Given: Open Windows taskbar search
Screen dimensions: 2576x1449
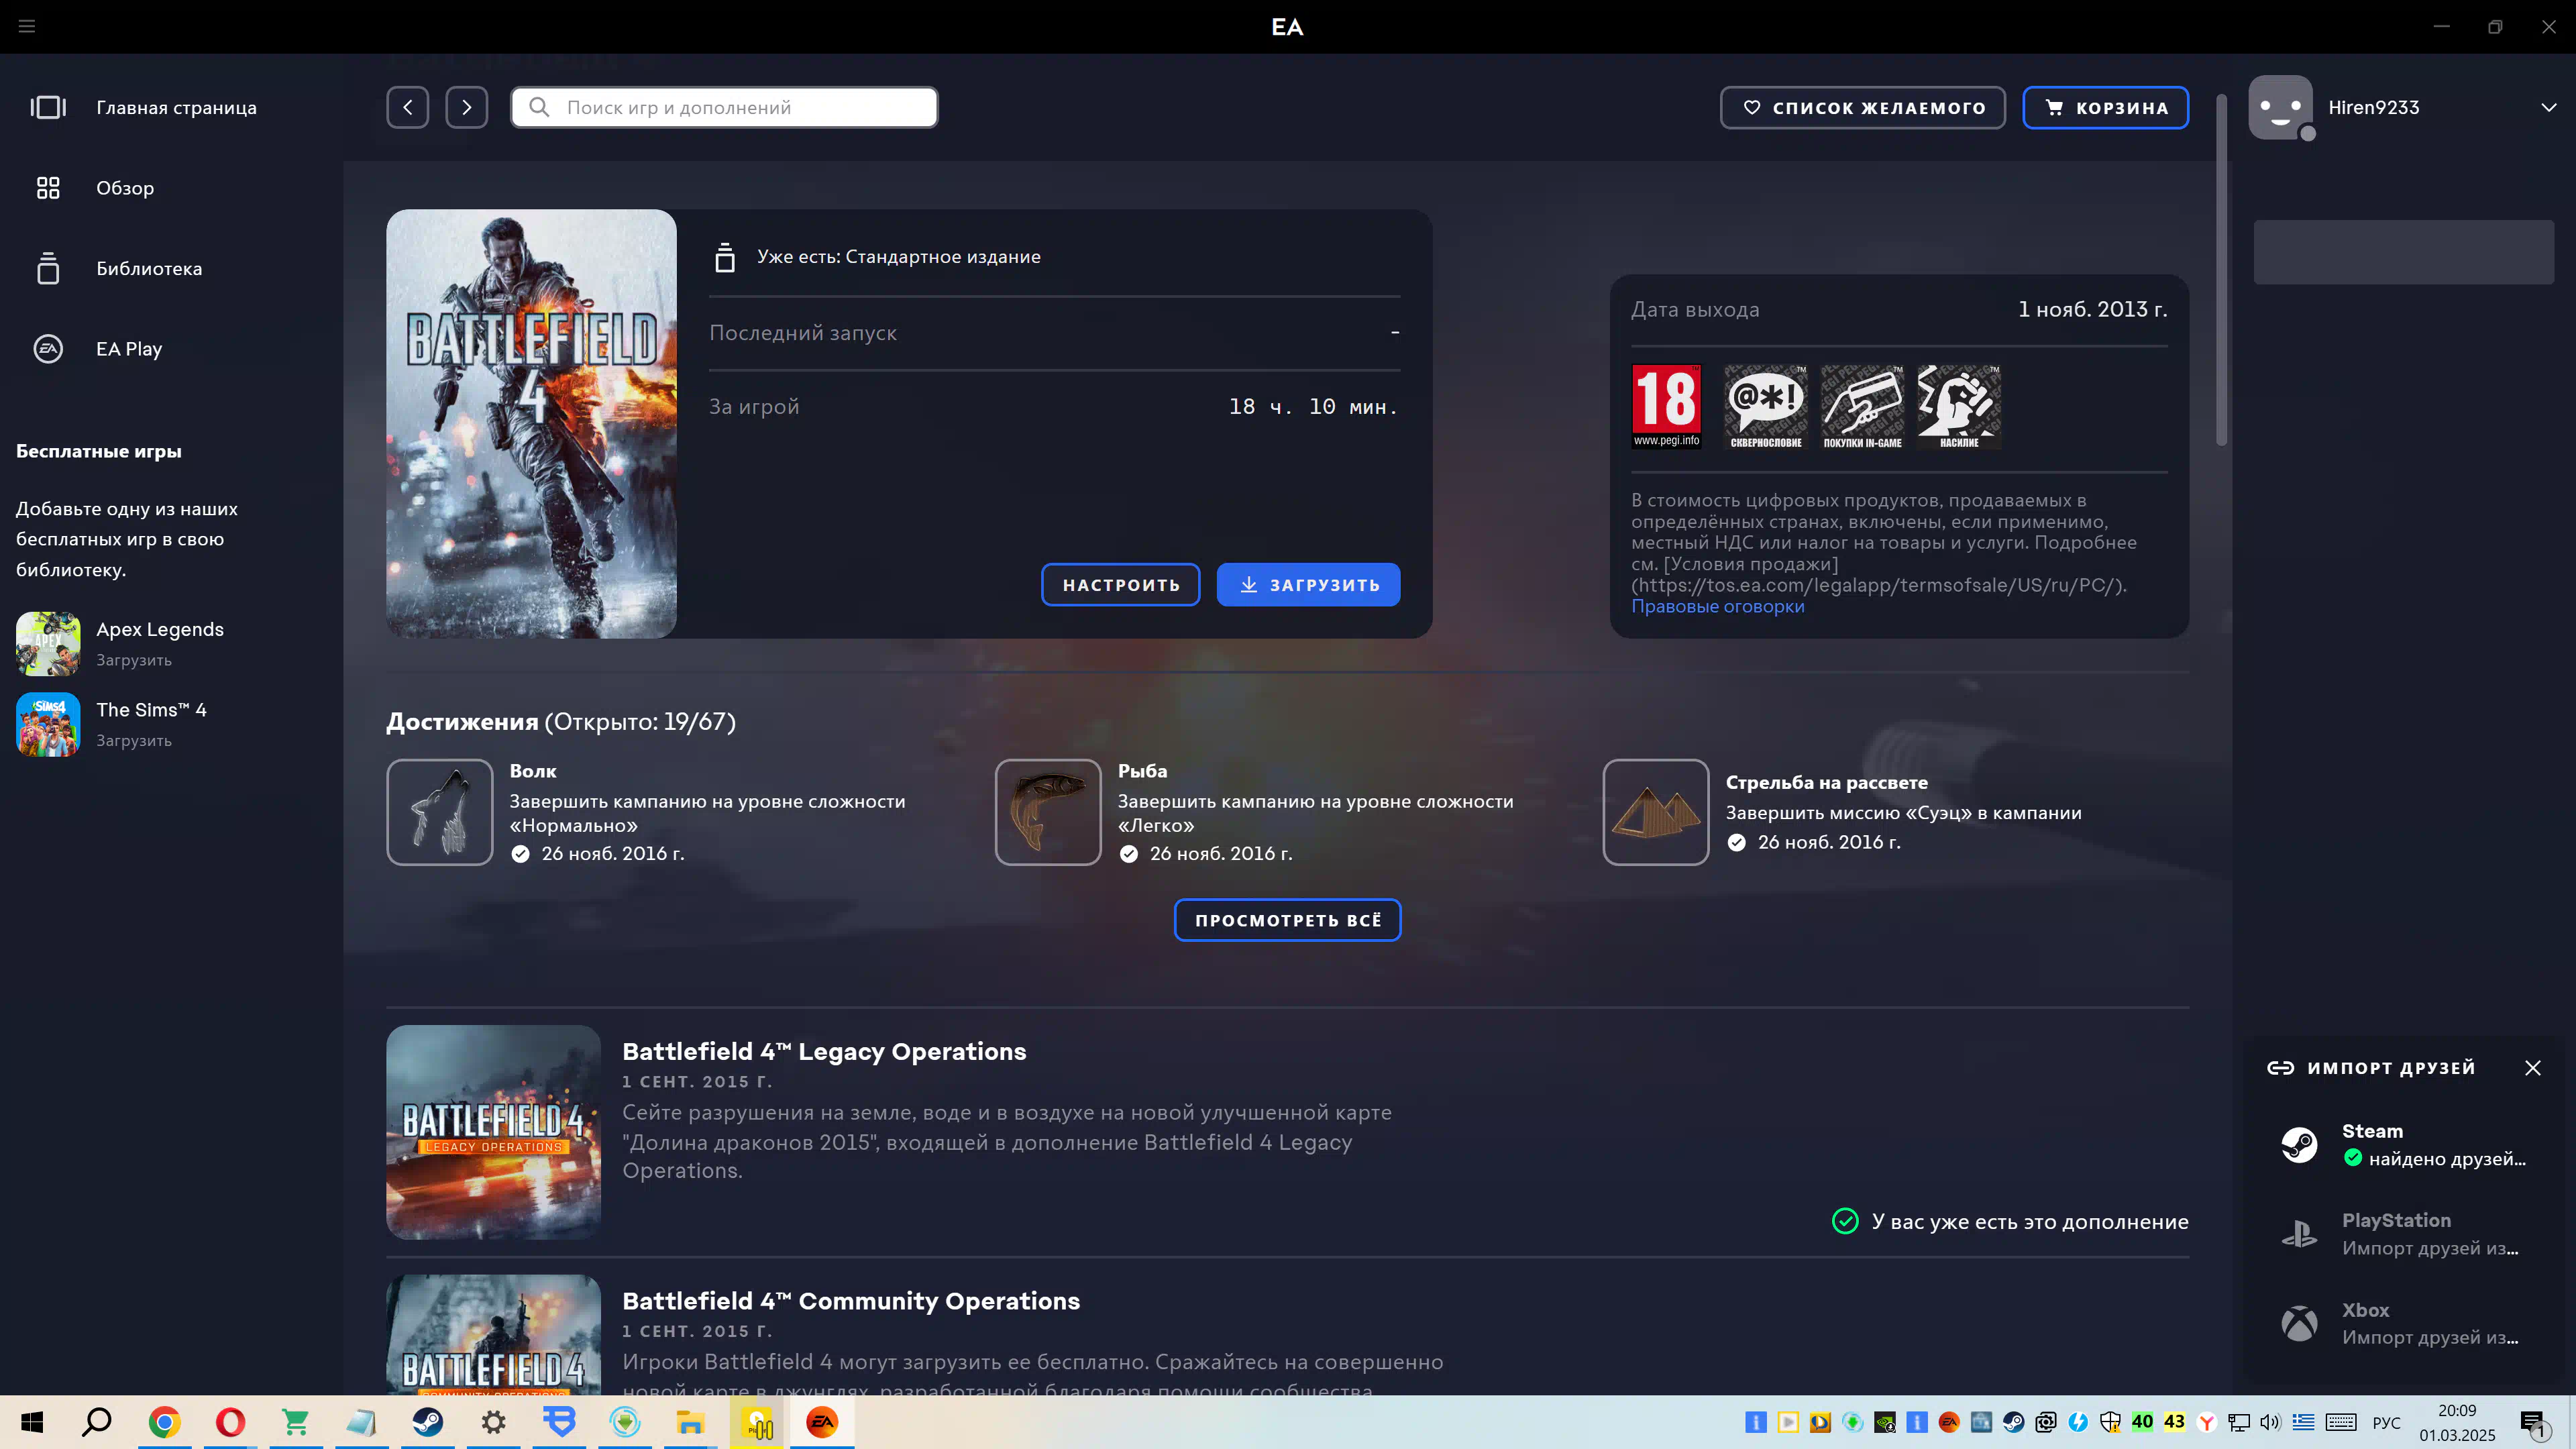Looking at the screenshot, I should pyautogui.click(x=97, y=1422).
